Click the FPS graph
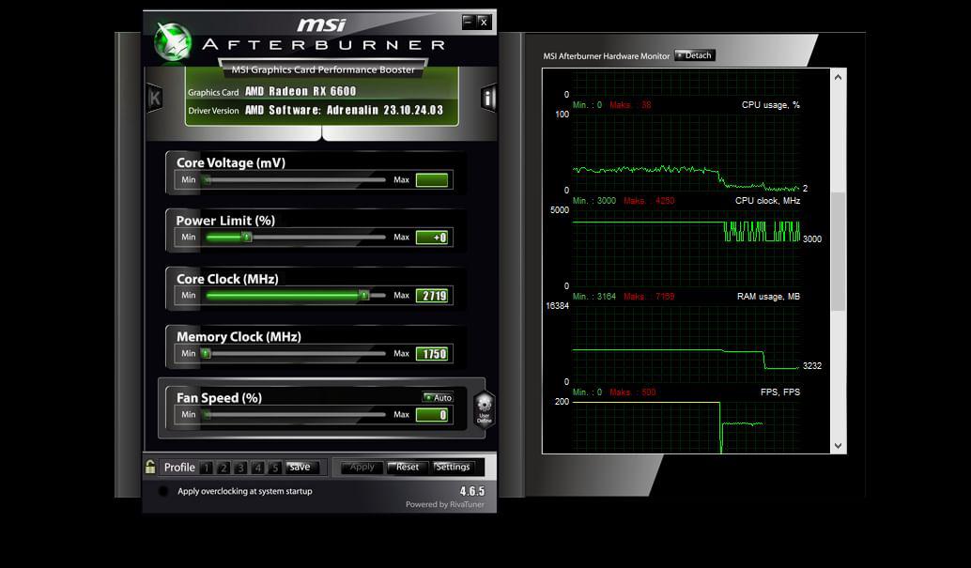This screenshot has height=568, width=971. 686,427
